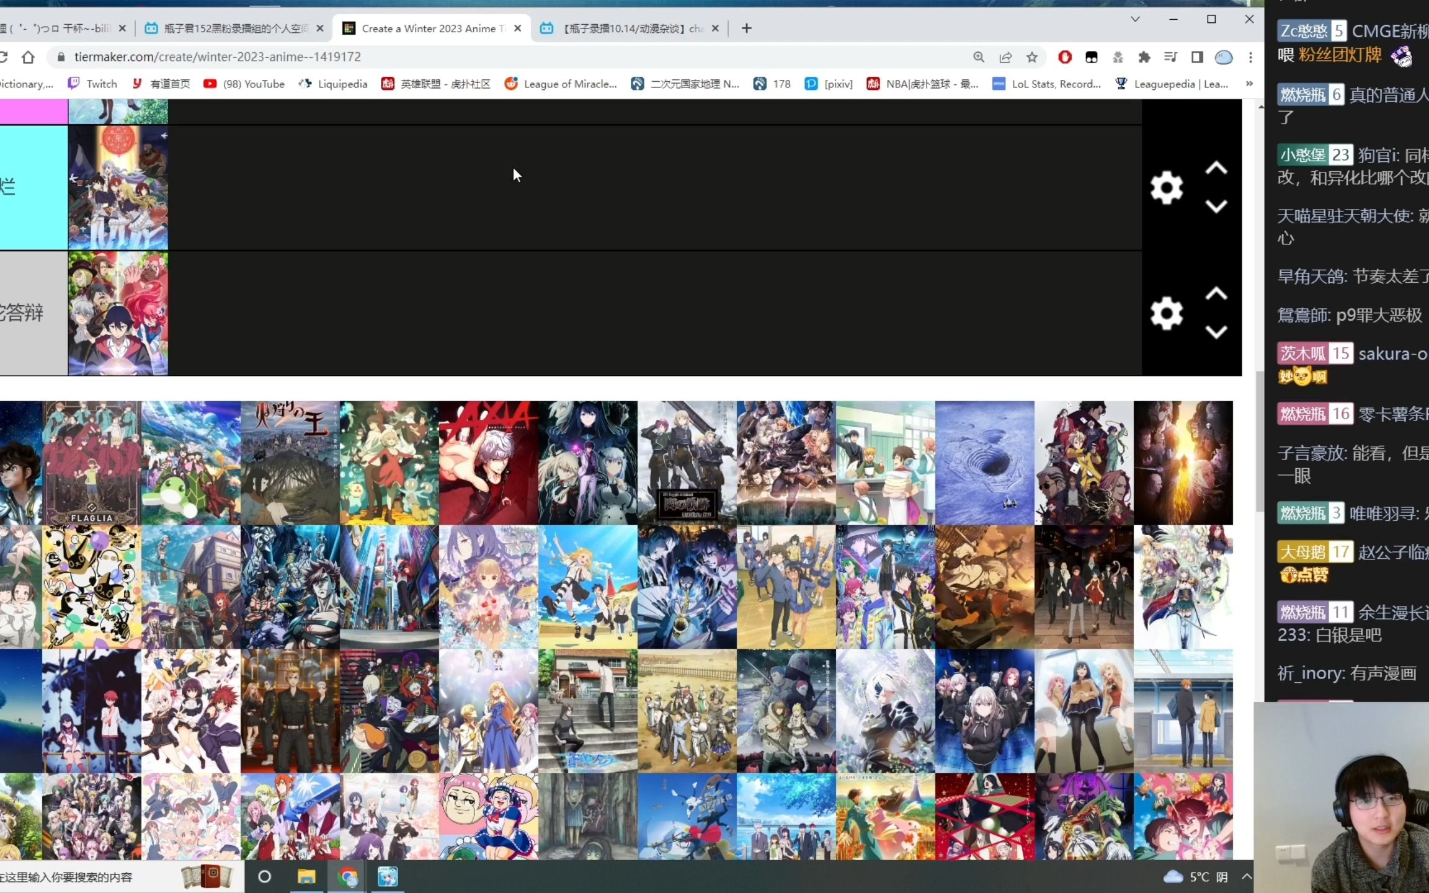Select the blue ice crater poster

coord(985,463)
